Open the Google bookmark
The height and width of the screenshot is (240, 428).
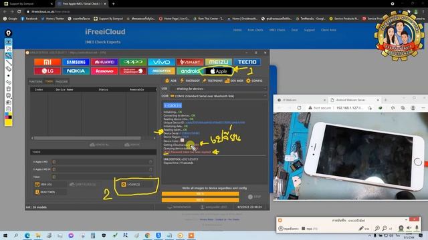[11, 19]
